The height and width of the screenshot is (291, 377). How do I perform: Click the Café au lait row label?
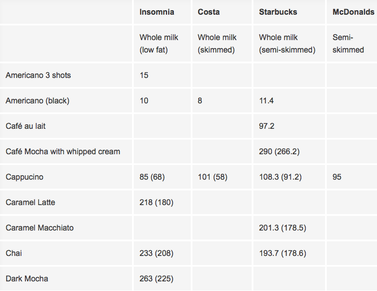25,126
